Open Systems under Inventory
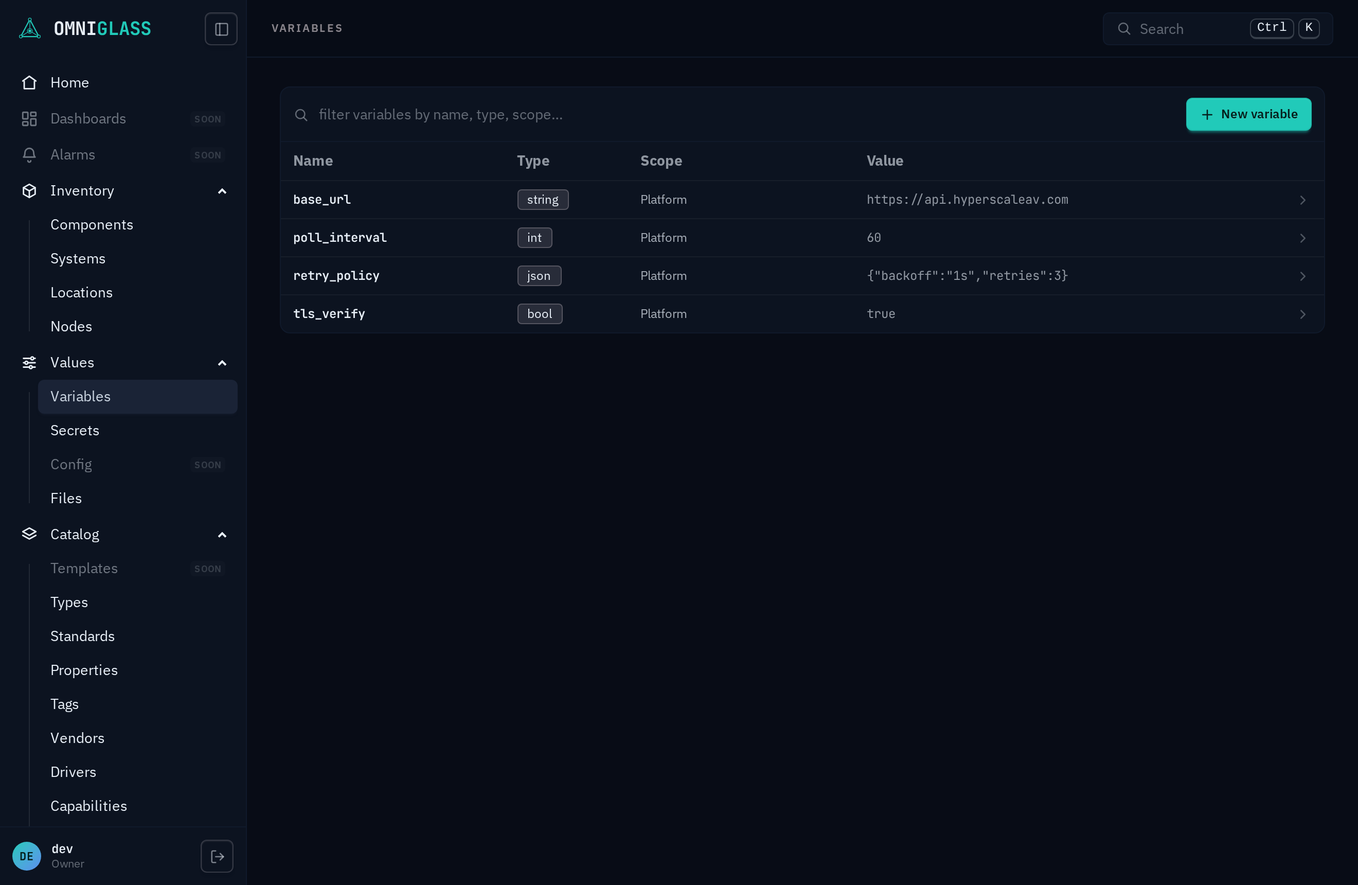Viewport: 1358px width, 885px height. pos(137,258)
